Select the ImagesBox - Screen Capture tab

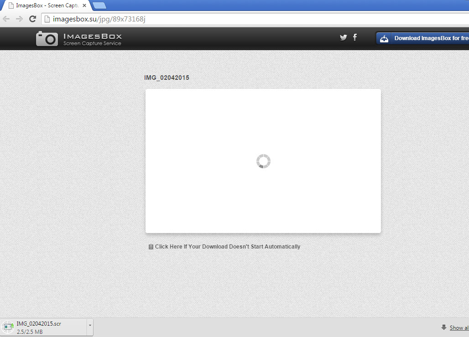pyautogui.click(x=46, y=5)
